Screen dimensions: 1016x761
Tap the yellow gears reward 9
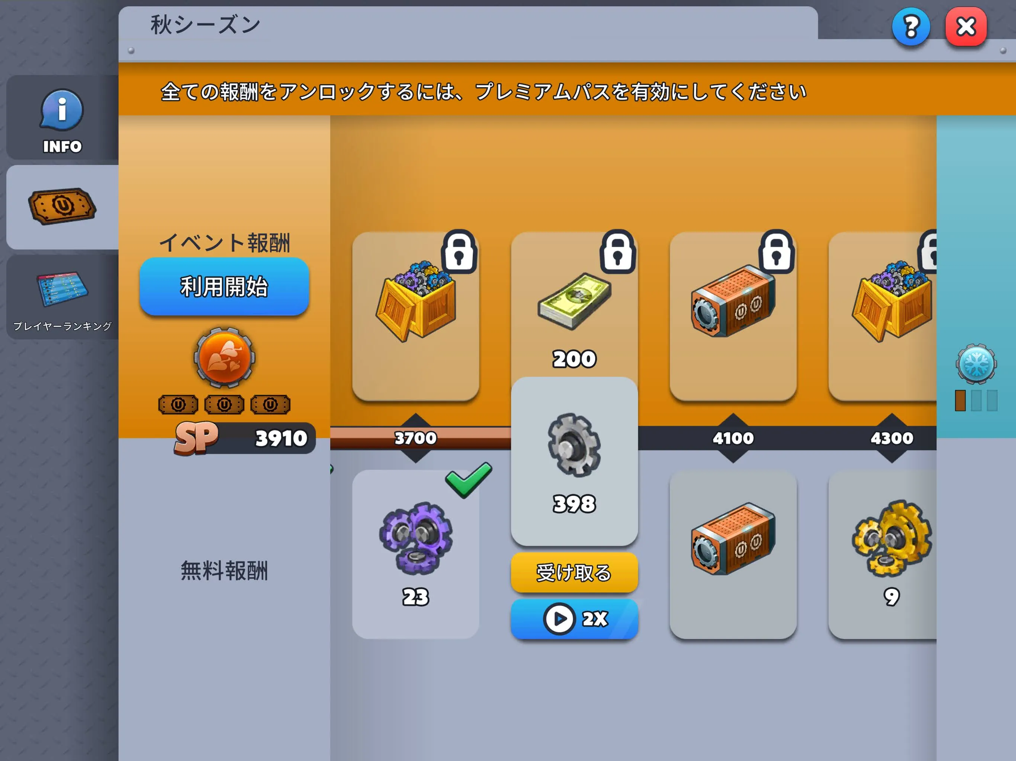click(x=882, y=554)
